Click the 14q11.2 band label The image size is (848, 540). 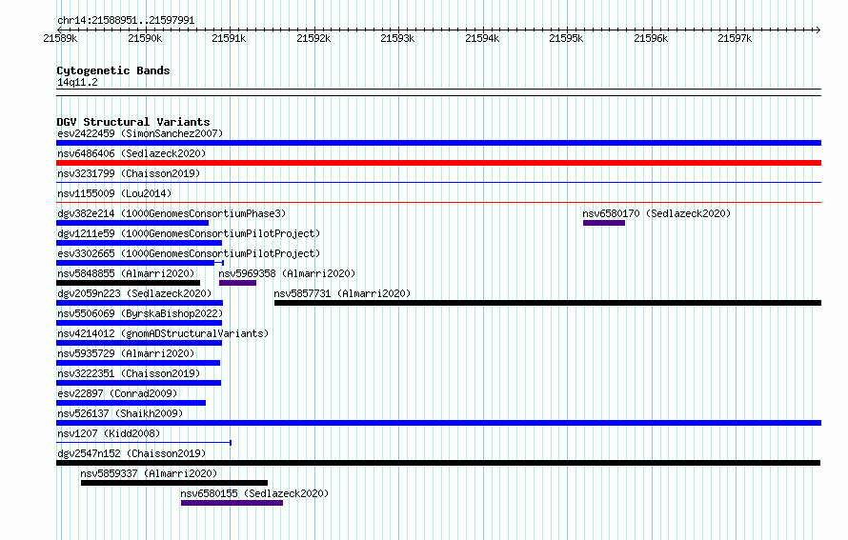[x=77, y=82]
